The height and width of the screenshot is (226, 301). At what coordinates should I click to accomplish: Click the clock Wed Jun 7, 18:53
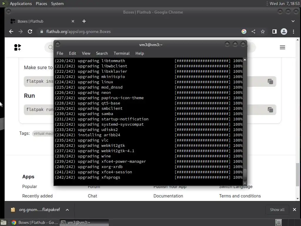point(285,4)
